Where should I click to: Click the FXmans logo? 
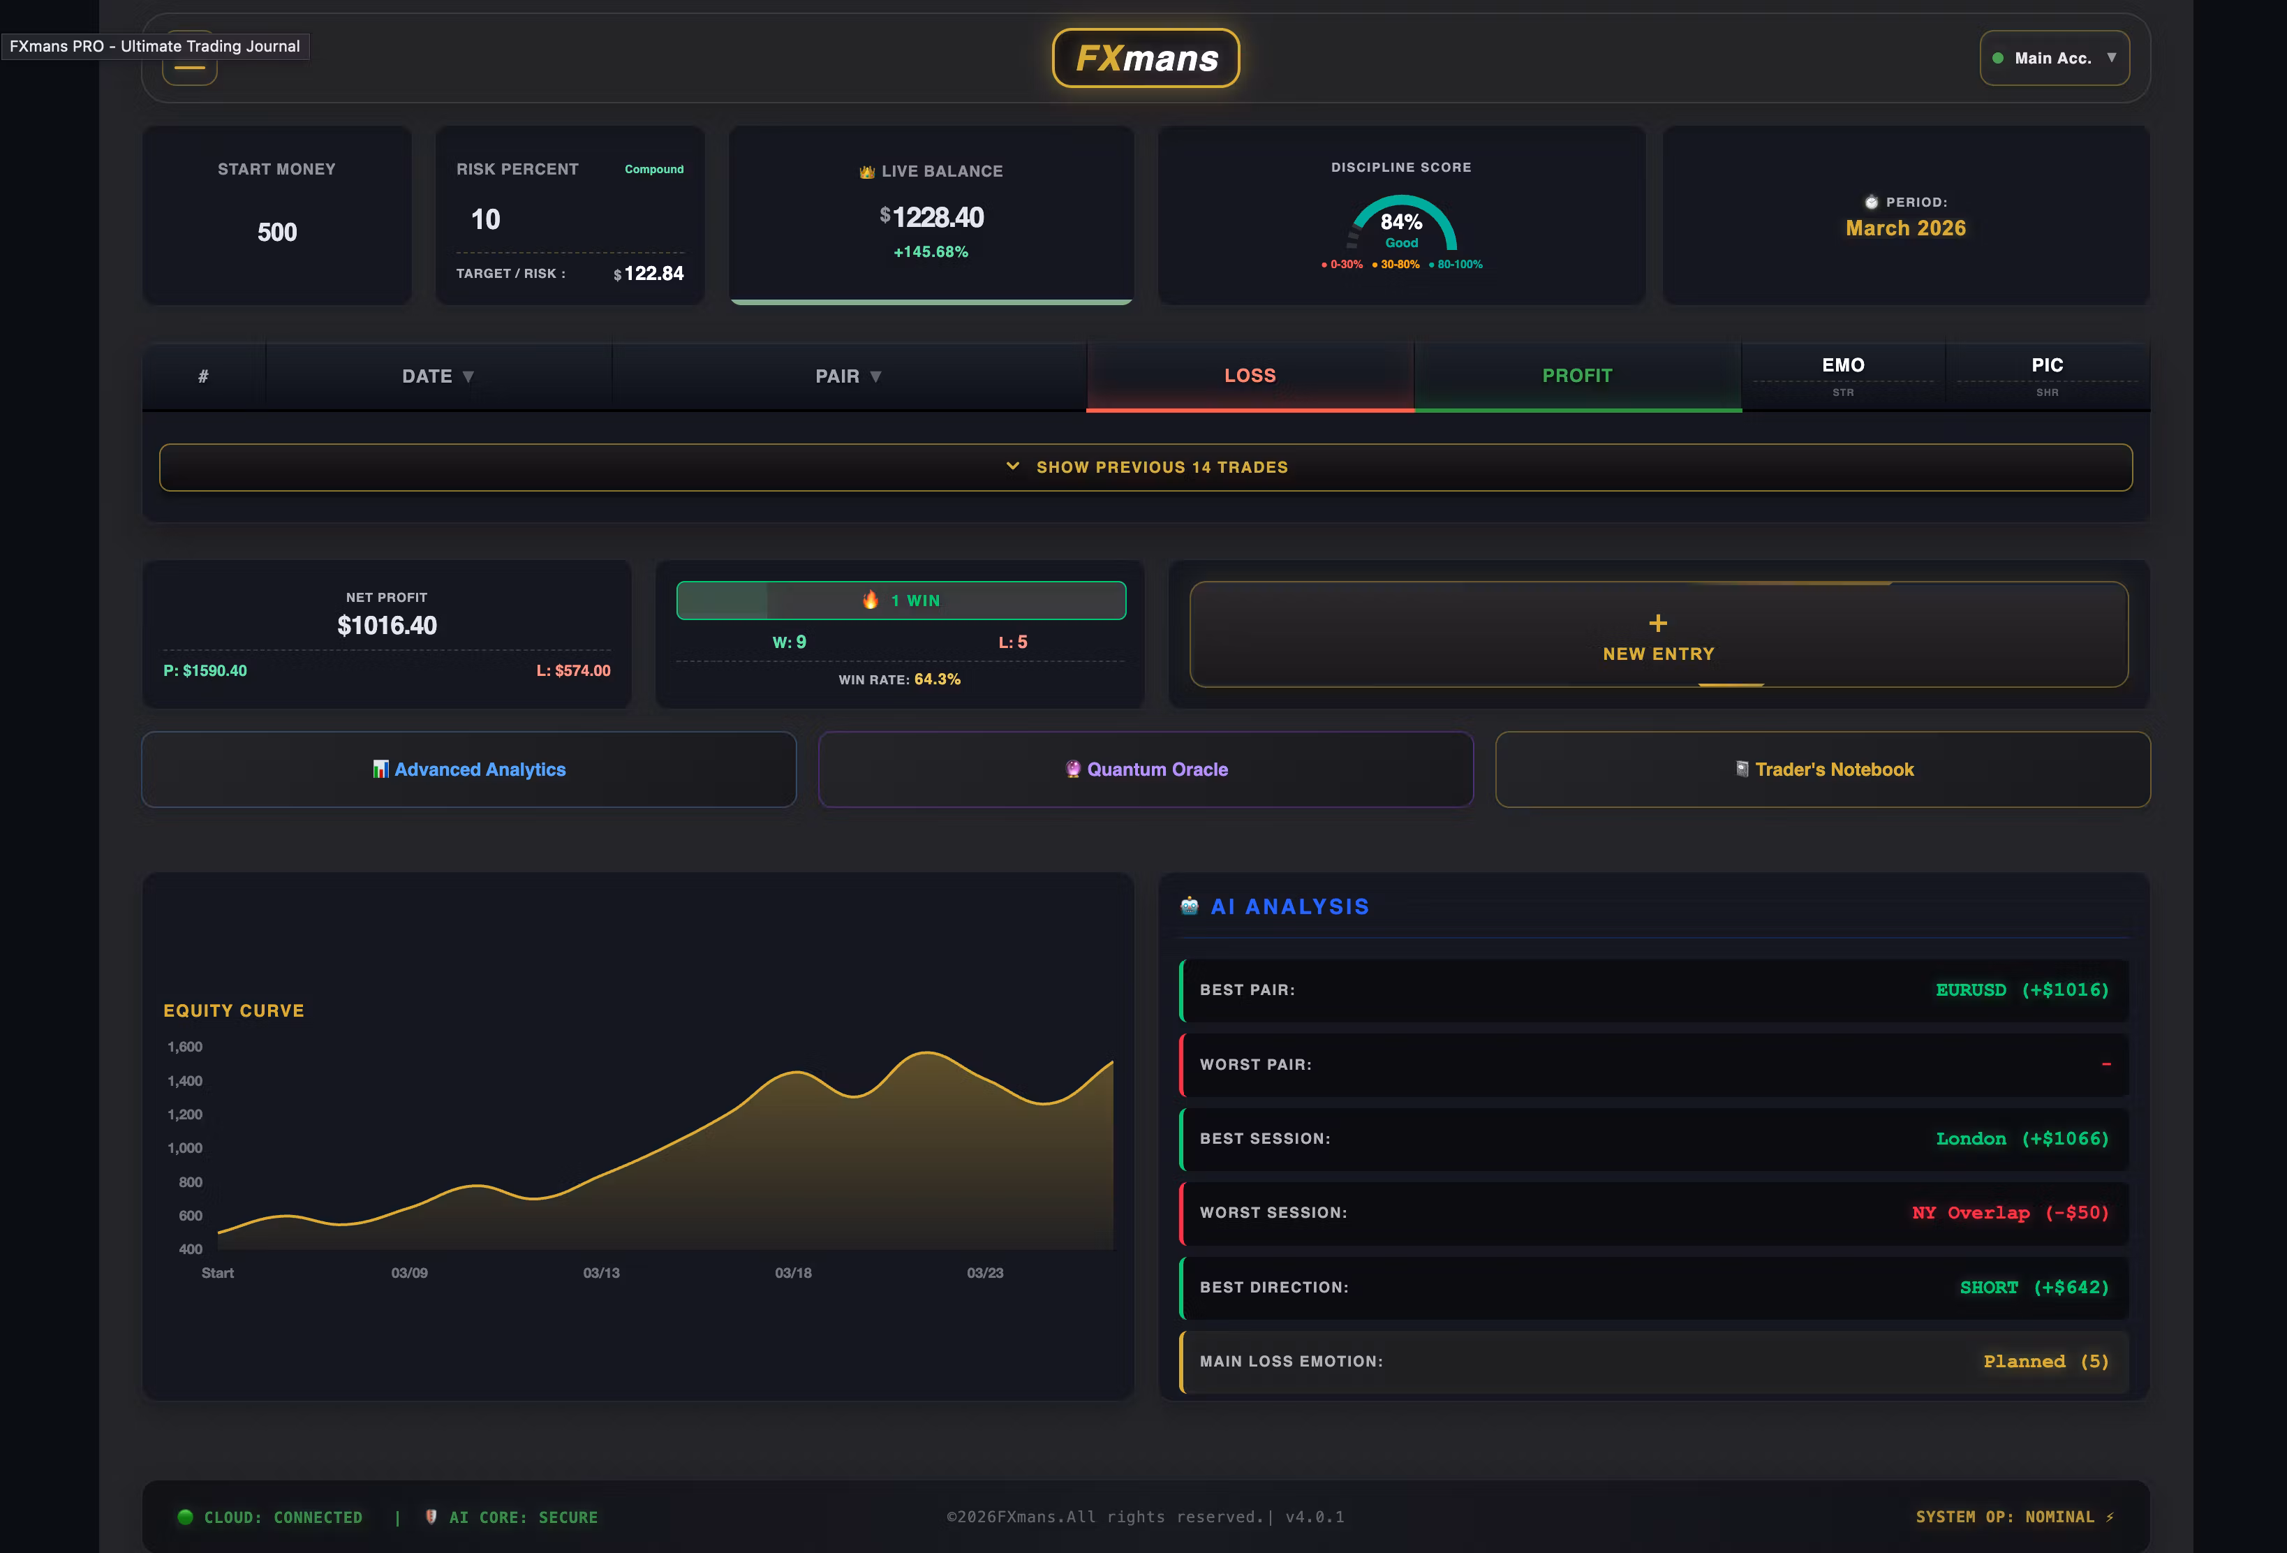tap(1146, 58)
